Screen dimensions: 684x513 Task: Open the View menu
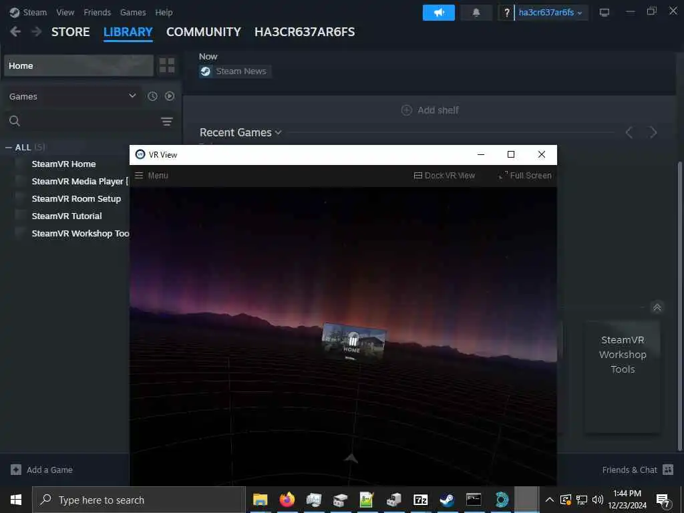[x=65, y=12]
